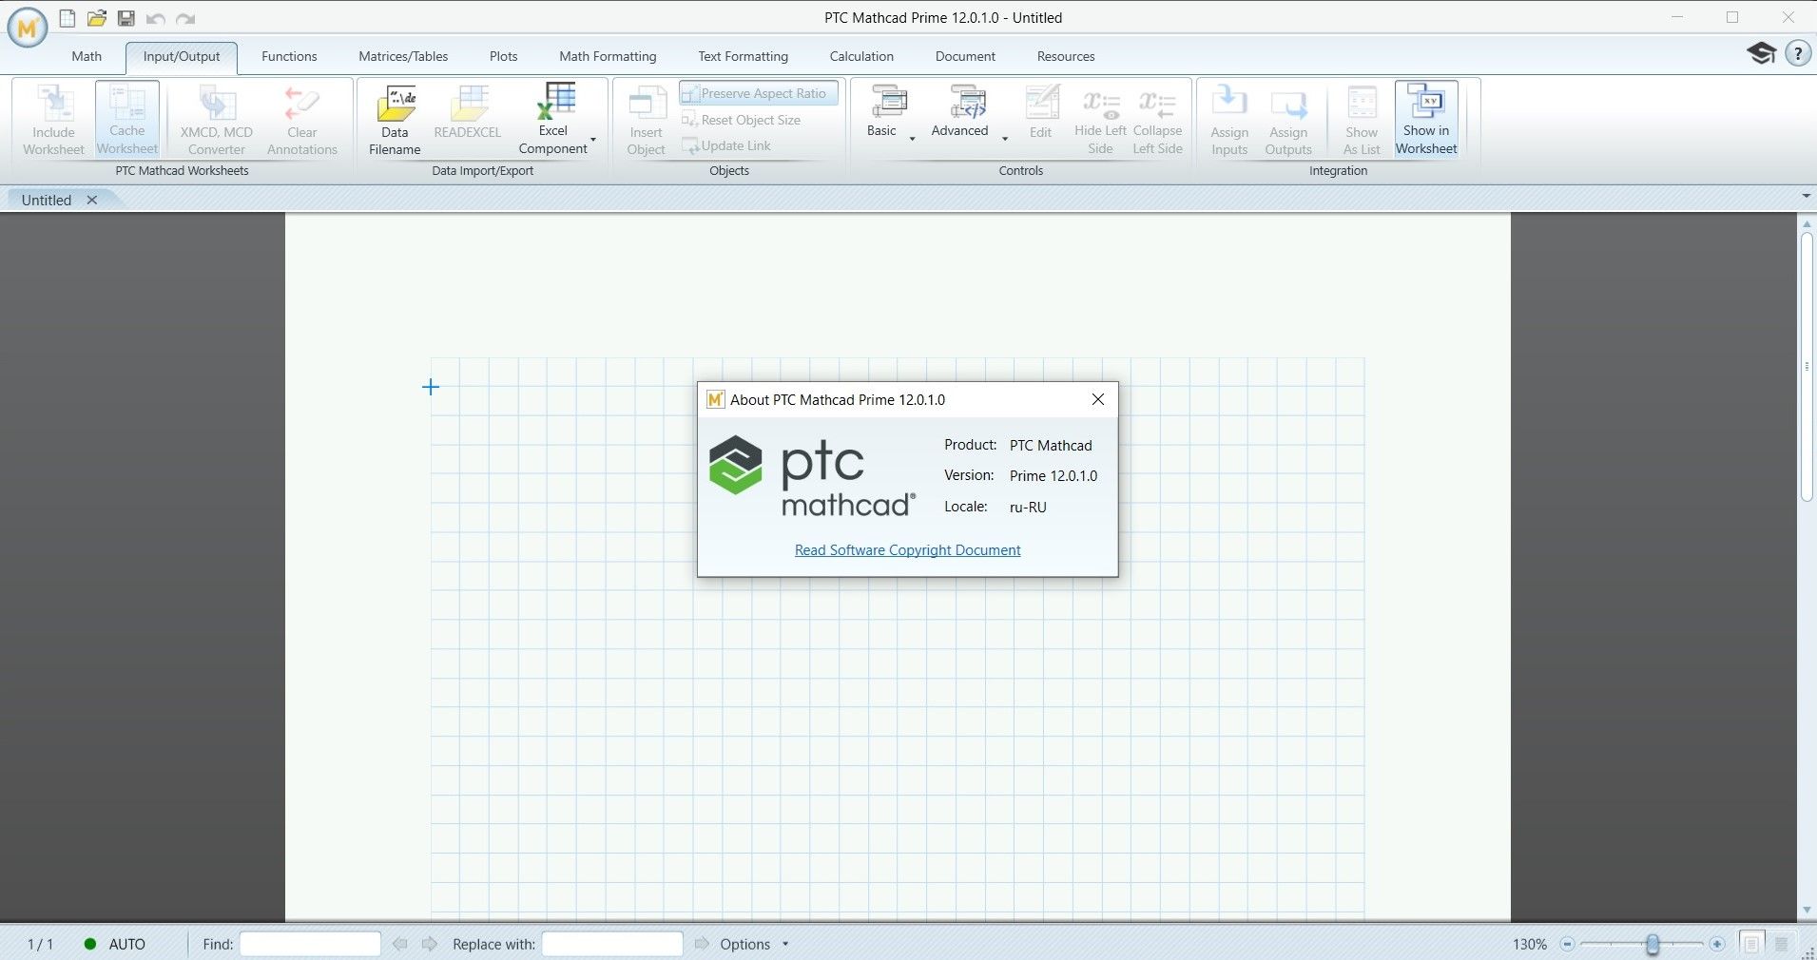Open Help with the question mark icon
This screenshot has height=960, width=1817.
[x=1798, y=53]
